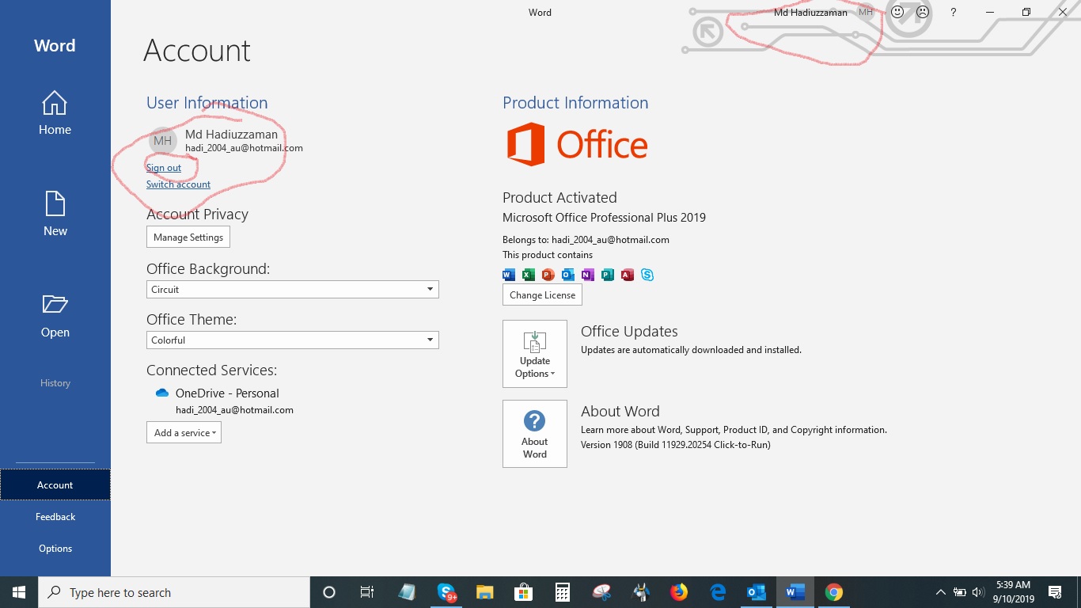Open Task View on the taskbar
The image size is (1081, 608).
pos(367,592)
